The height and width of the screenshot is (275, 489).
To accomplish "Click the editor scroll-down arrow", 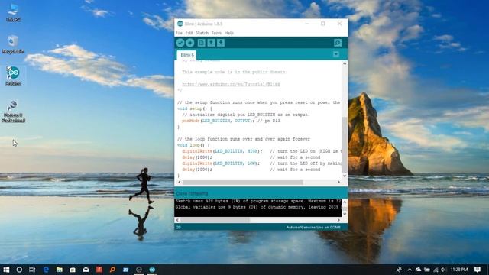I will (345, 176).
